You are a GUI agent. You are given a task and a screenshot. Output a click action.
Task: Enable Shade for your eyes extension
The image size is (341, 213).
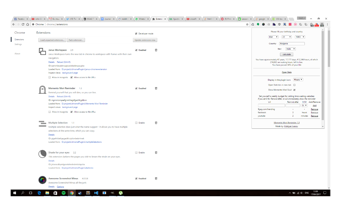click(x=136, y=153)
